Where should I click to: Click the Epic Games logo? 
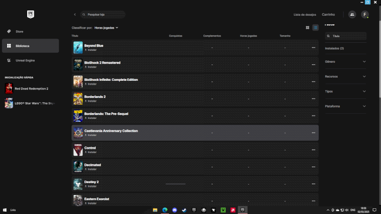coord(30,14)
